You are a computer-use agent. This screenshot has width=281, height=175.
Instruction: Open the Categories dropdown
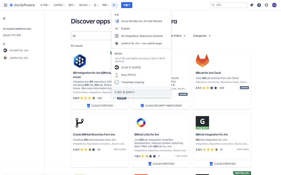click(x=202, y=36)
